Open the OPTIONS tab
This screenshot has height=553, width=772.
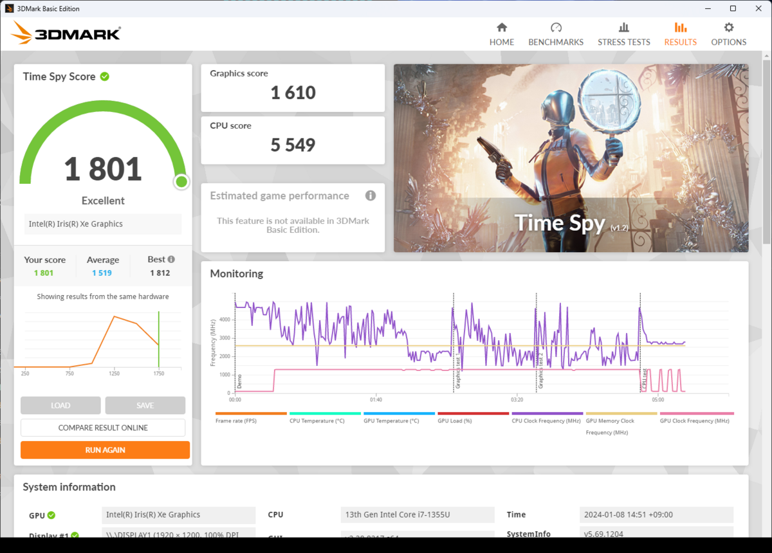click(728, 34)
